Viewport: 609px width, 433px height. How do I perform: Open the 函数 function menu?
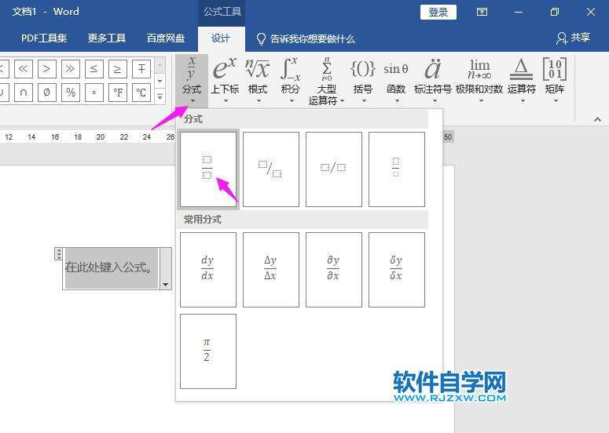pos(396,81)
